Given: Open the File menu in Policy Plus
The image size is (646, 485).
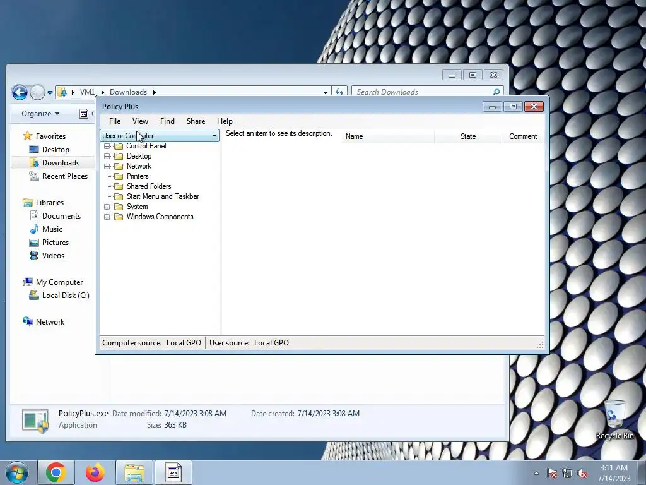Looking at the screenshot, I should (x=115, y=121).
